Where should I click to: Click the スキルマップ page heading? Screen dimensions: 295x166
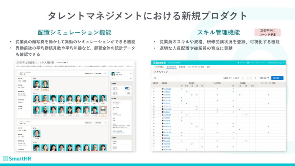(x=161, y=72)
